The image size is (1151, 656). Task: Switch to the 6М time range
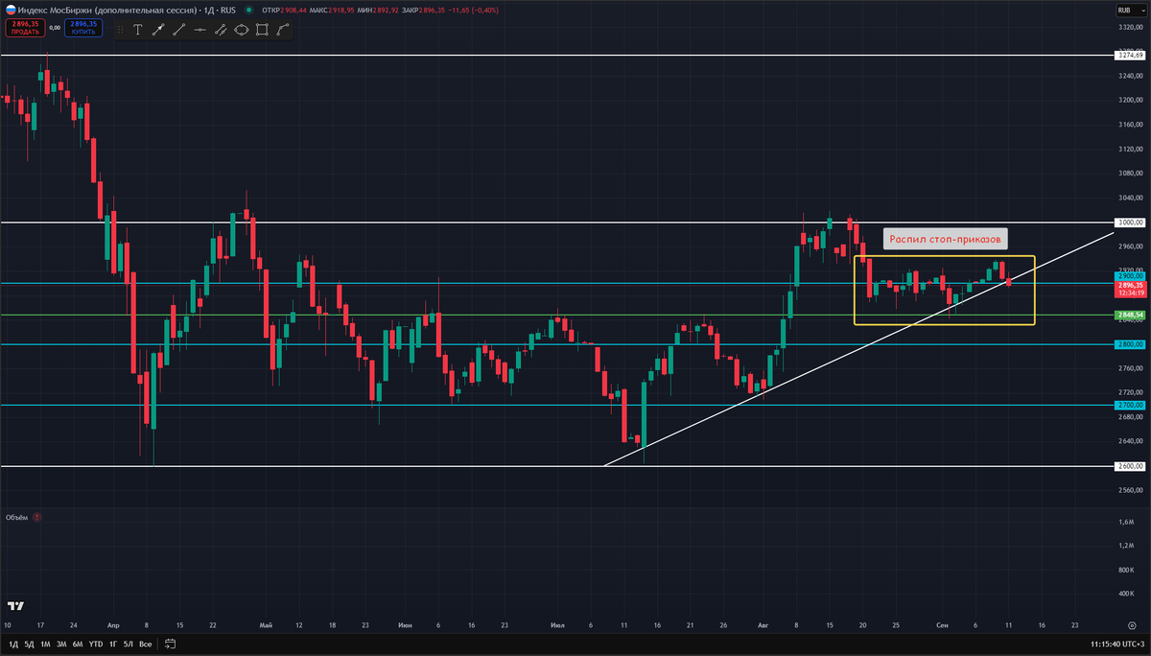[78, 644]
